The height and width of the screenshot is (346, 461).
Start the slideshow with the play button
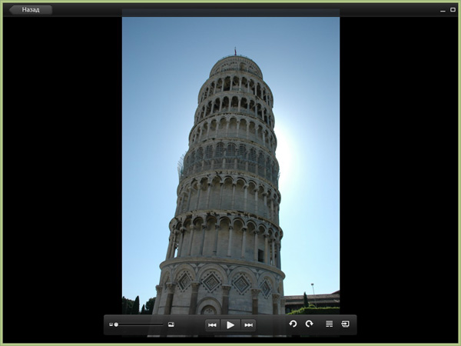tap(230, 325)
